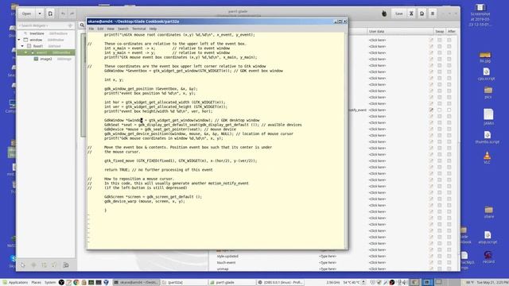Click the clock in bottom panel
The width and height of the screenshot is (509, 286).
(x=492, y=283)
